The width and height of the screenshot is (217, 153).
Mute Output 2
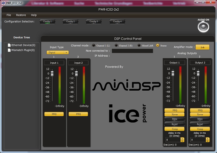[200, 119]
